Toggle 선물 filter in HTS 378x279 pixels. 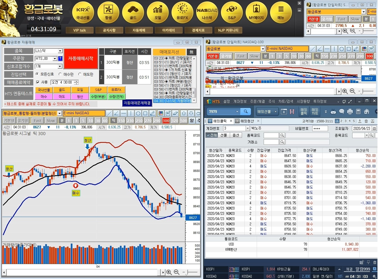pos(224,135)
